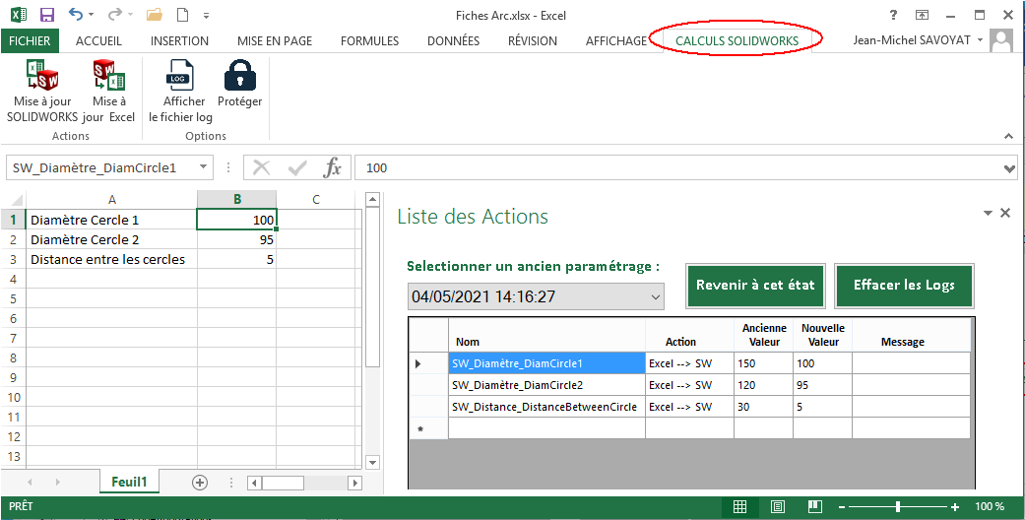Image resolution: width=1025 pixels, height=520 pixels.
Task: Switch to page break preview in the status bar
Action: 815,506
